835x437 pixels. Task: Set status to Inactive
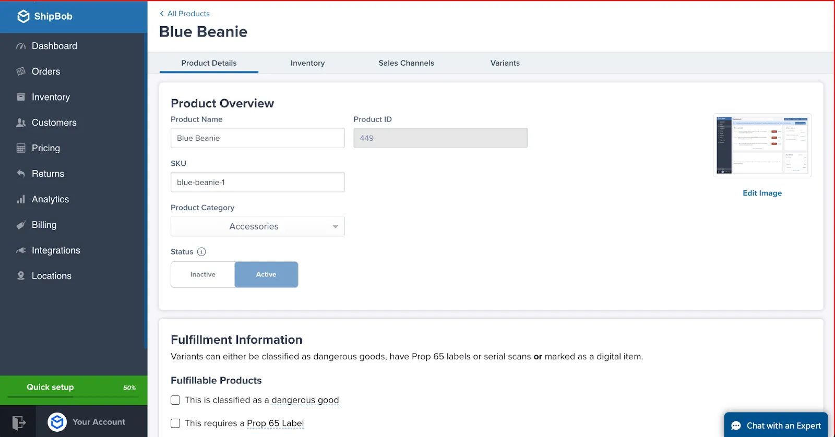tap(202, 274)
